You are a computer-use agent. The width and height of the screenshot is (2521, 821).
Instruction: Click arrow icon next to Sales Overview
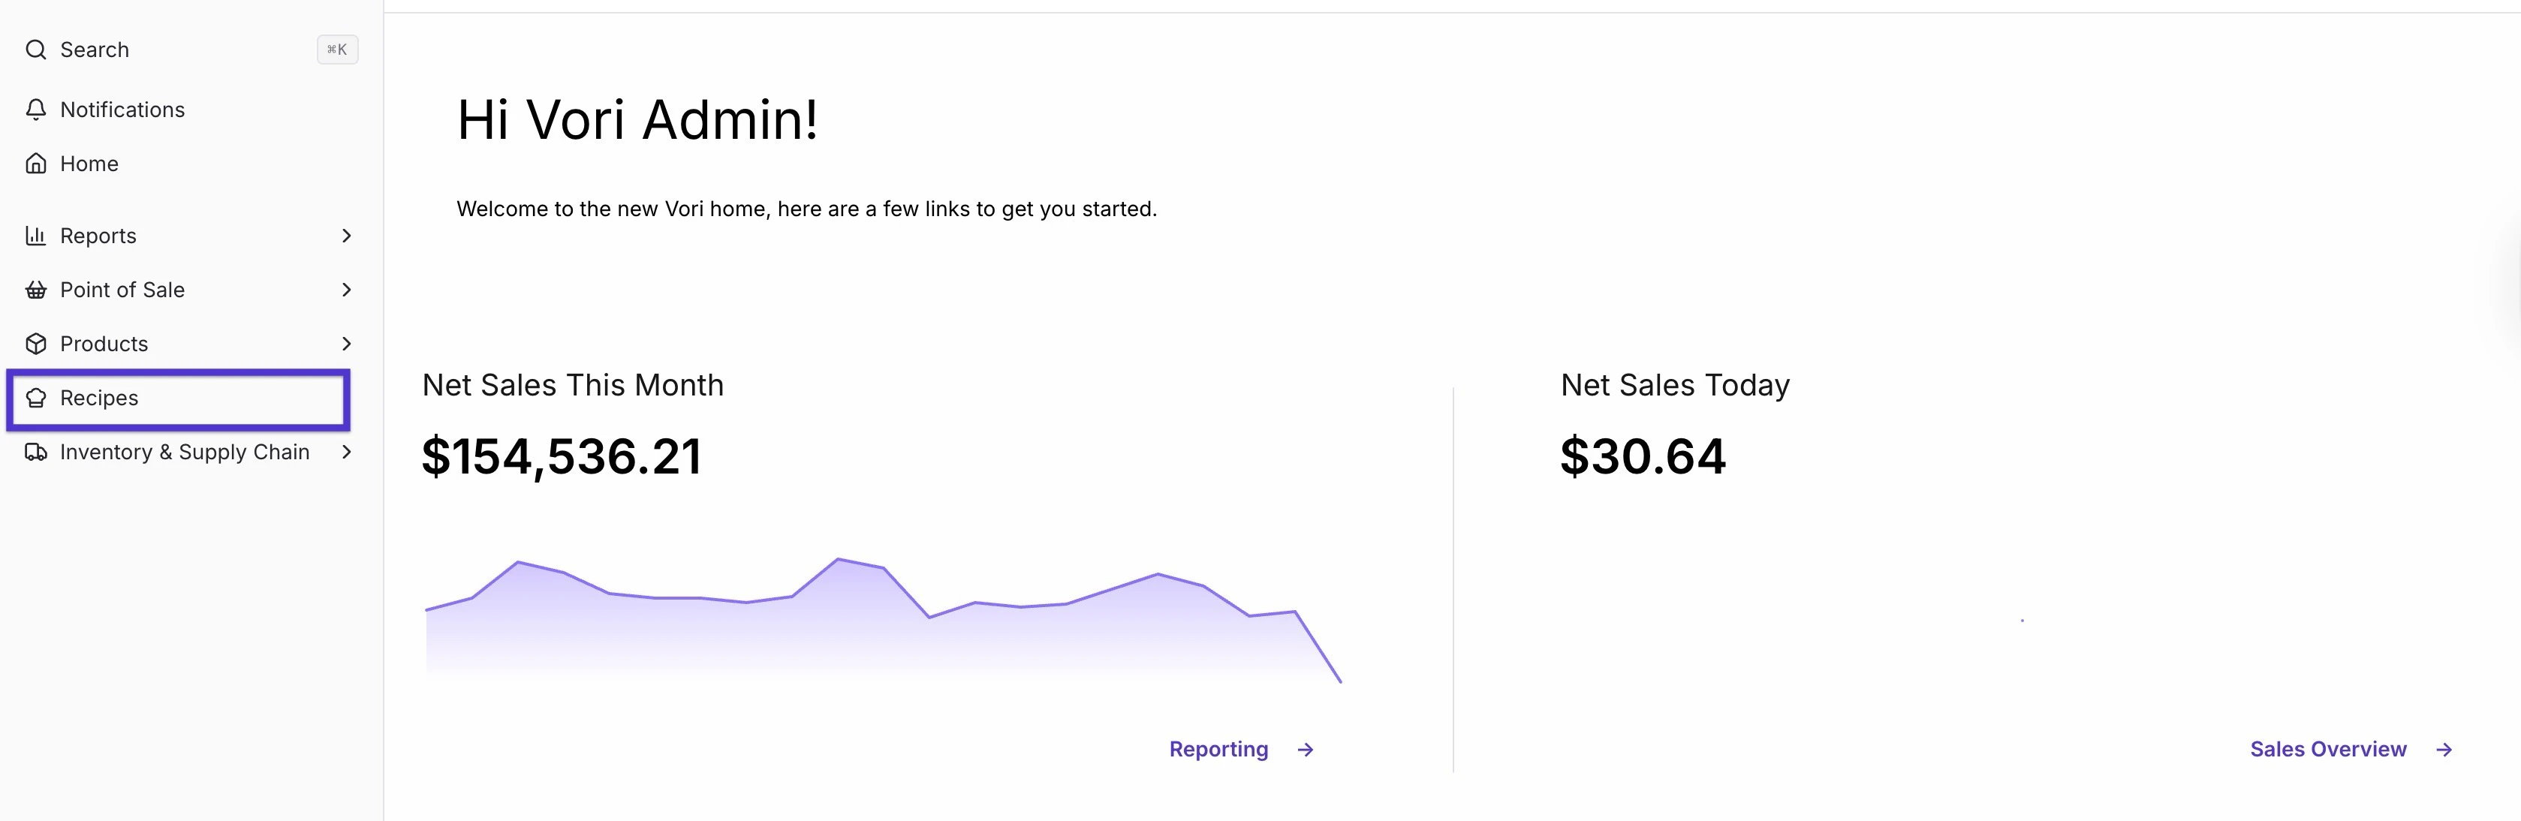tap(2444, 750)
